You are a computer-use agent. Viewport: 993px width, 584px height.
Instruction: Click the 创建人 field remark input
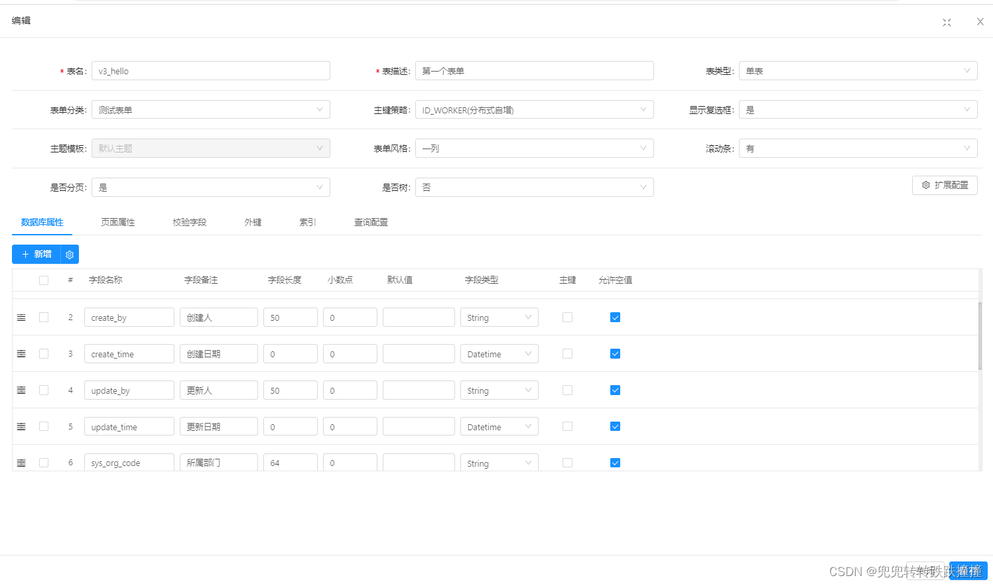coord(219,318)
